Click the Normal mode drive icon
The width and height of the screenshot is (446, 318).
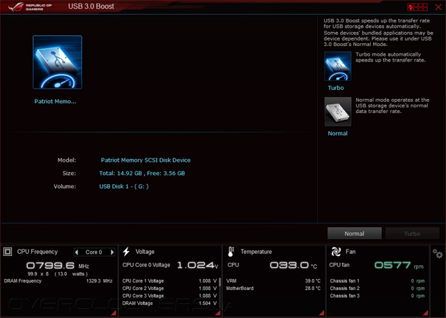tap(337, 112)
